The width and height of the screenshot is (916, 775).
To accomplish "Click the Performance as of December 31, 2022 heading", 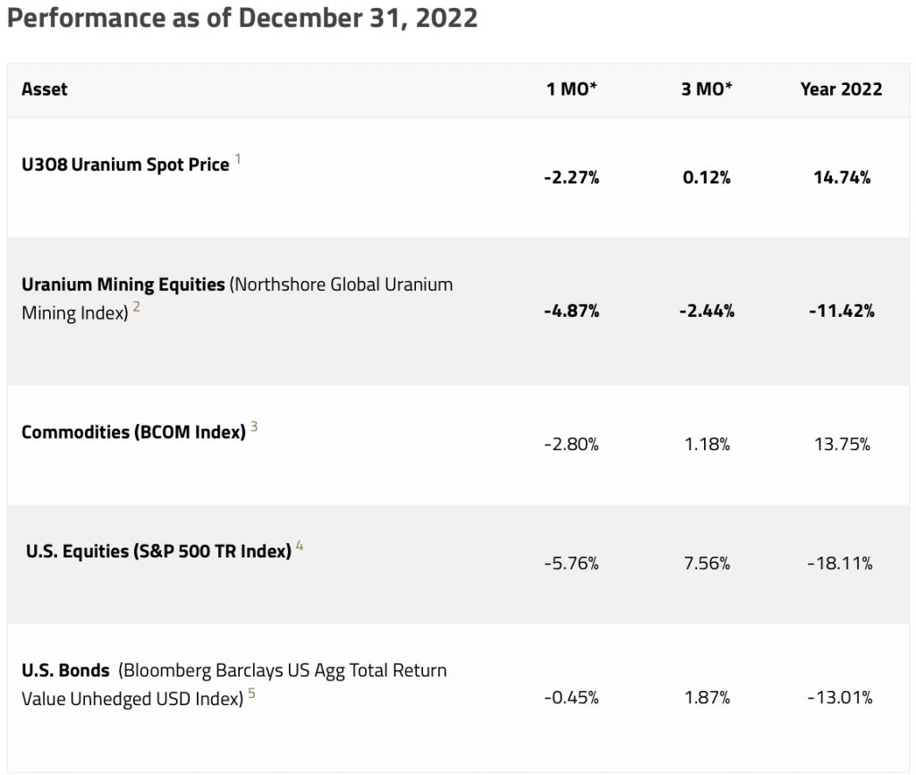I will click(242, 20).
